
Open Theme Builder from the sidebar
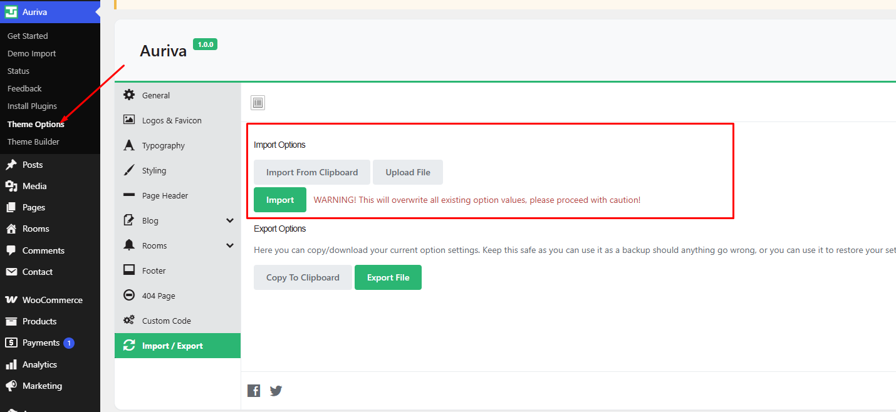click(33, 142)
